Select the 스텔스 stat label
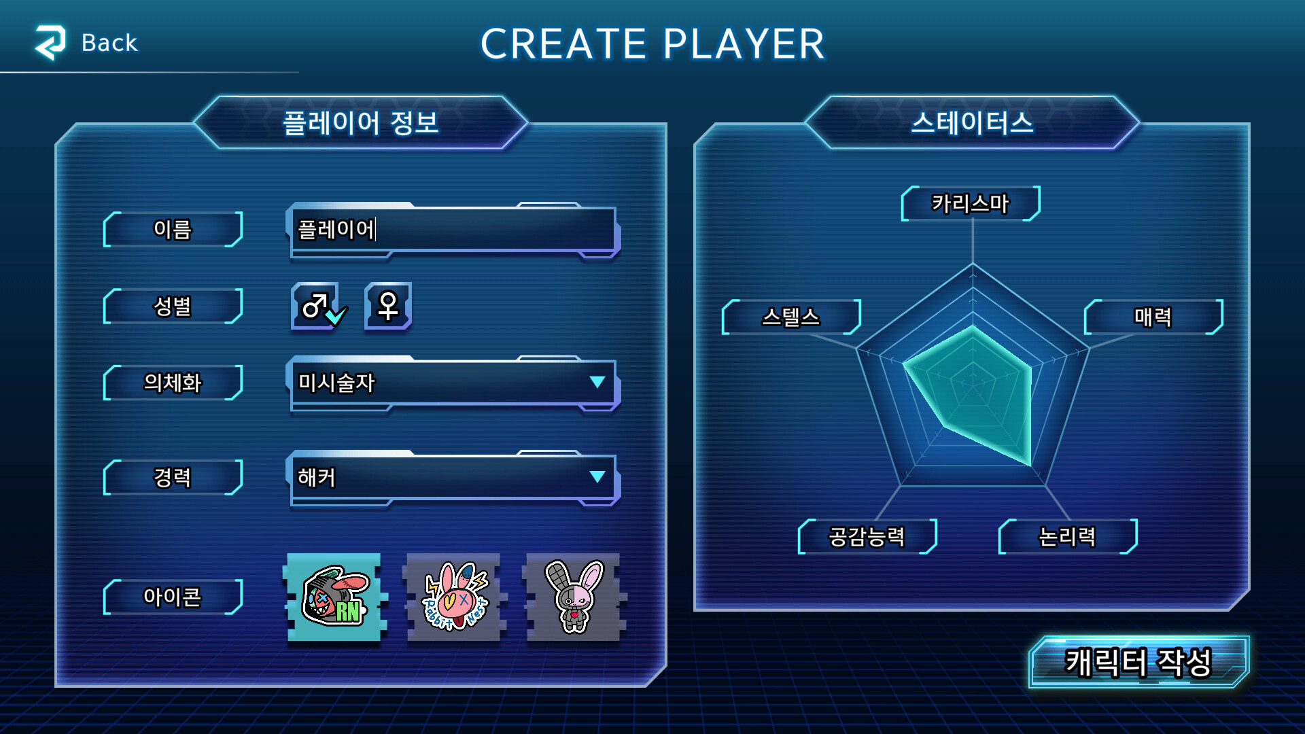This screenshot has width=1305, height=734. click(x=791, y=317)
